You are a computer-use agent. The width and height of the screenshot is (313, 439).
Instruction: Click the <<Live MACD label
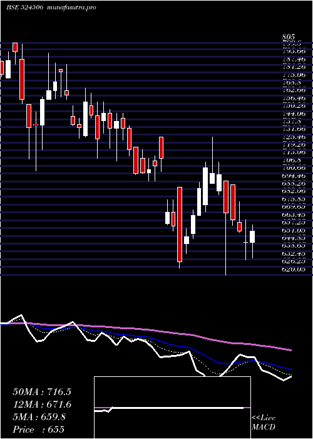click(264, 423)
